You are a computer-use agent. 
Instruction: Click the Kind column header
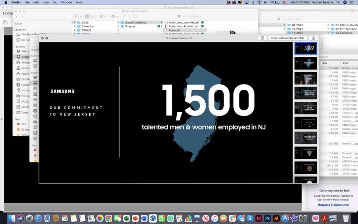click(345, 63)
